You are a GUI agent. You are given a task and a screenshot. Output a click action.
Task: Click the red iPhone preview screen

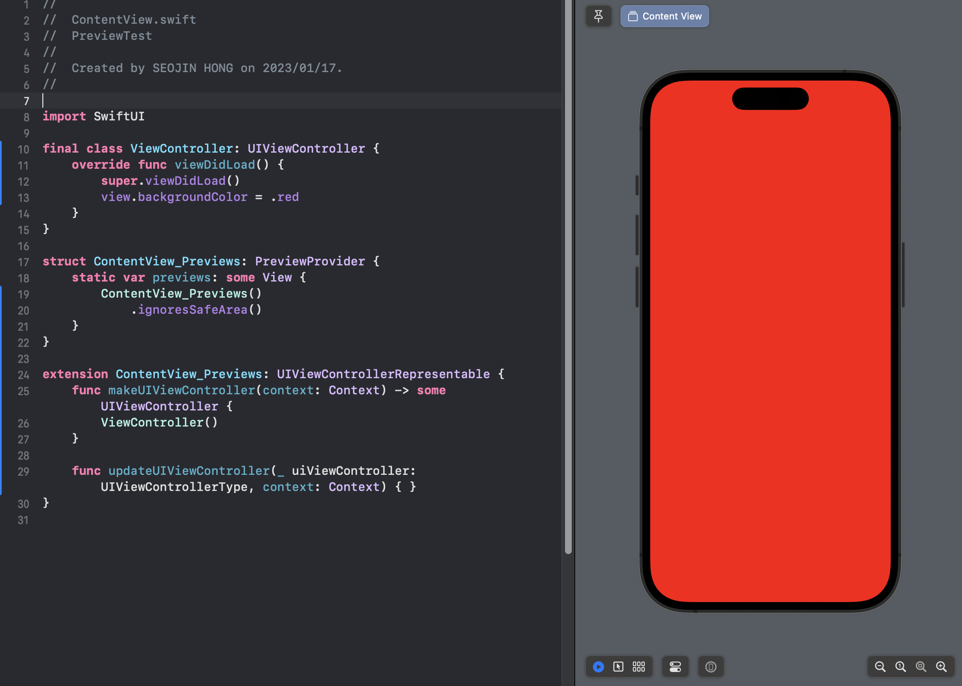pos(770,339)
